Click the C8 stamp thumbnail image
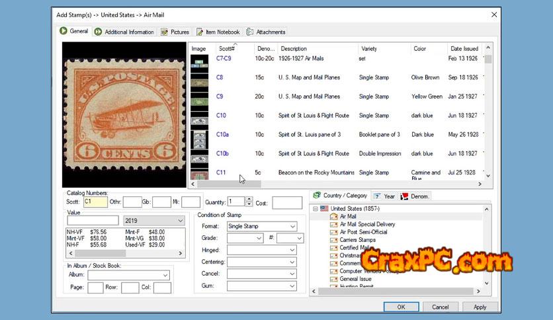553x320 pixels. tap(199, 81)
